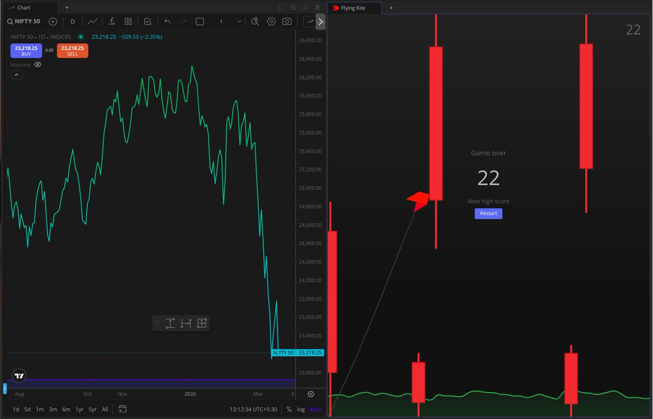The width and height of the screenshot is (653, 419).
Task: Select the chart layout square icon
Action: (200, 22)
